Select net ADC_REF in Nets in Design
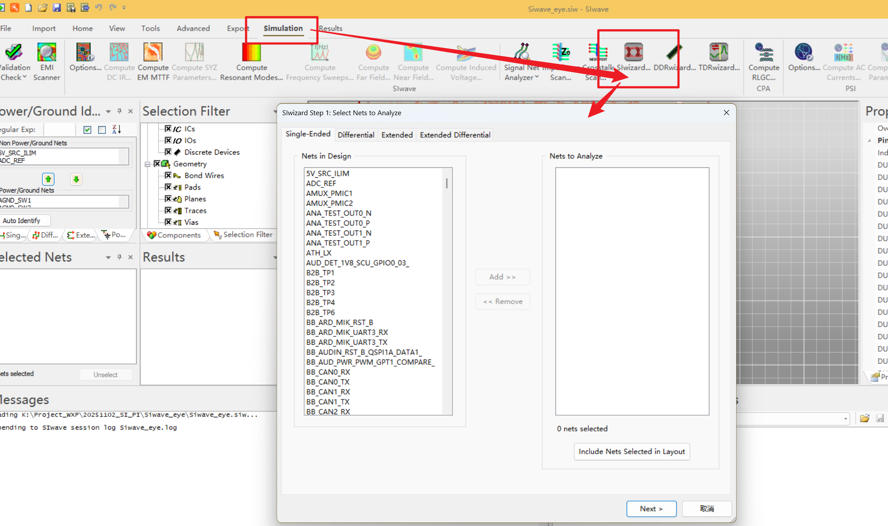Viewport: 888px width, 526px height. pos(321,184)
